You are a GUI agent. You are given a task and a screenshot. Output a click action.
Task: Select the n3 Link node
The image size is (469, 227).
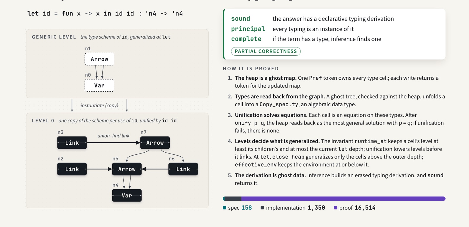coord(72,143)
